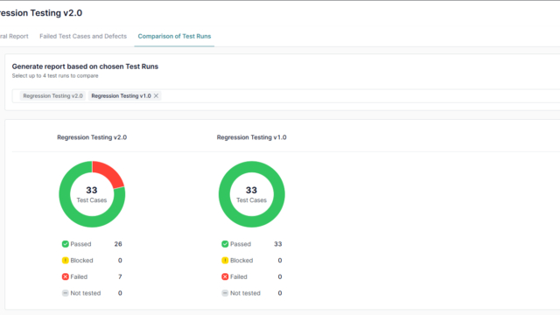
Task: Click the red Failed icon under v1.0
Action: click(x=225, y=276)
